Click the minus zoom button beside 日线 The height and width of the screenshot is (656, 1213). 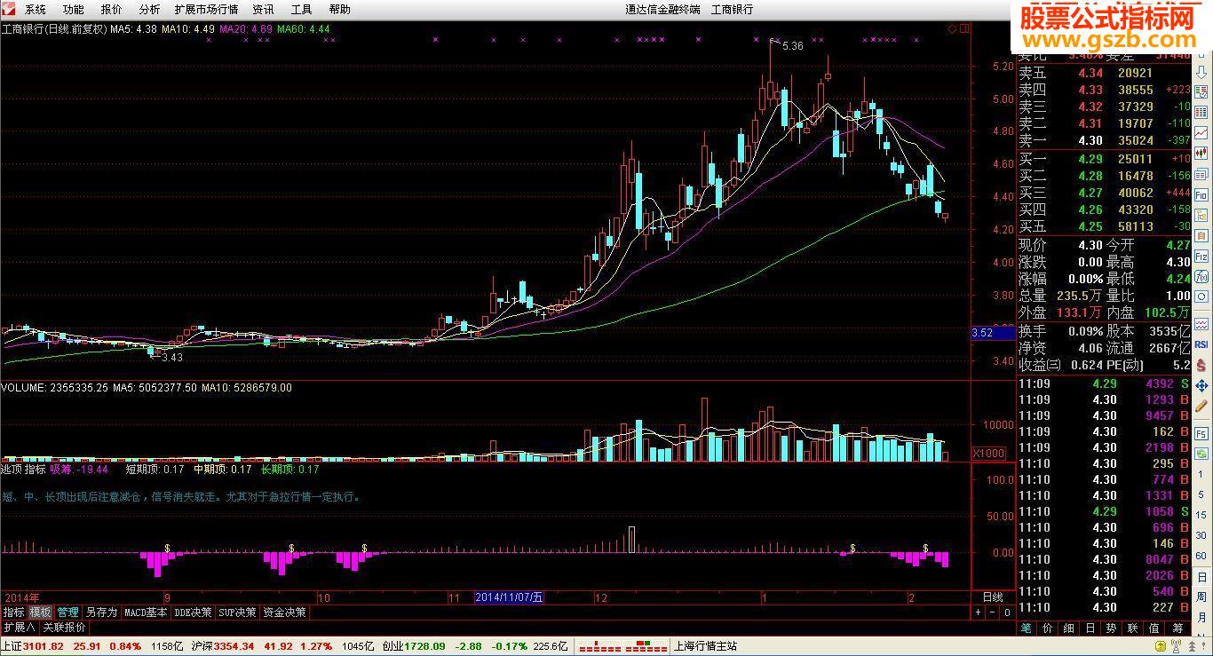point(993,613)
